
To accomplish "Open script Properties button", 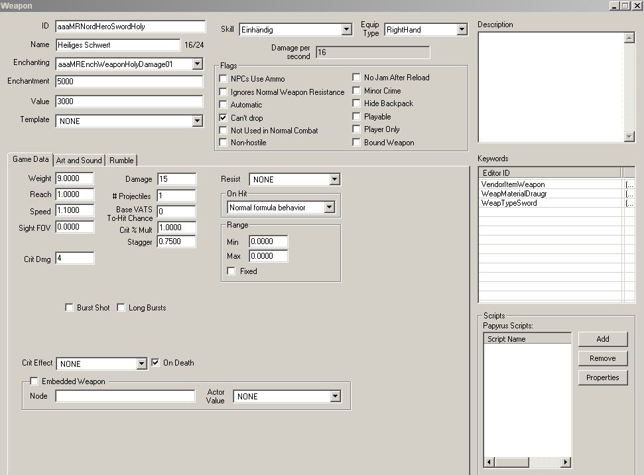I will [x=602, y=377].
